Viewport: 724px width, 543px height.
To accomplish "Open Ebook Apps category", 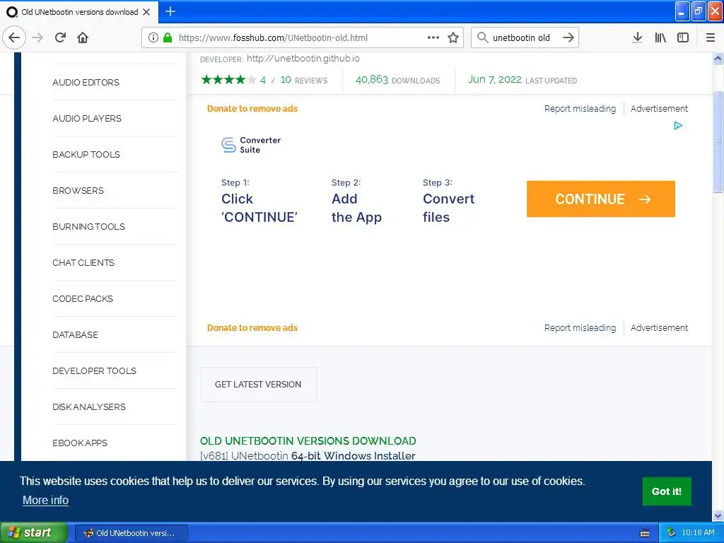I will point(80,443).
